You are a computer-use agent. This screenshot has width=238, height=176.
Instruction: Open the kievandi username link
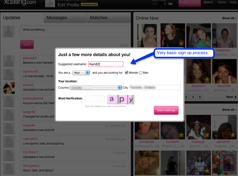28,85
